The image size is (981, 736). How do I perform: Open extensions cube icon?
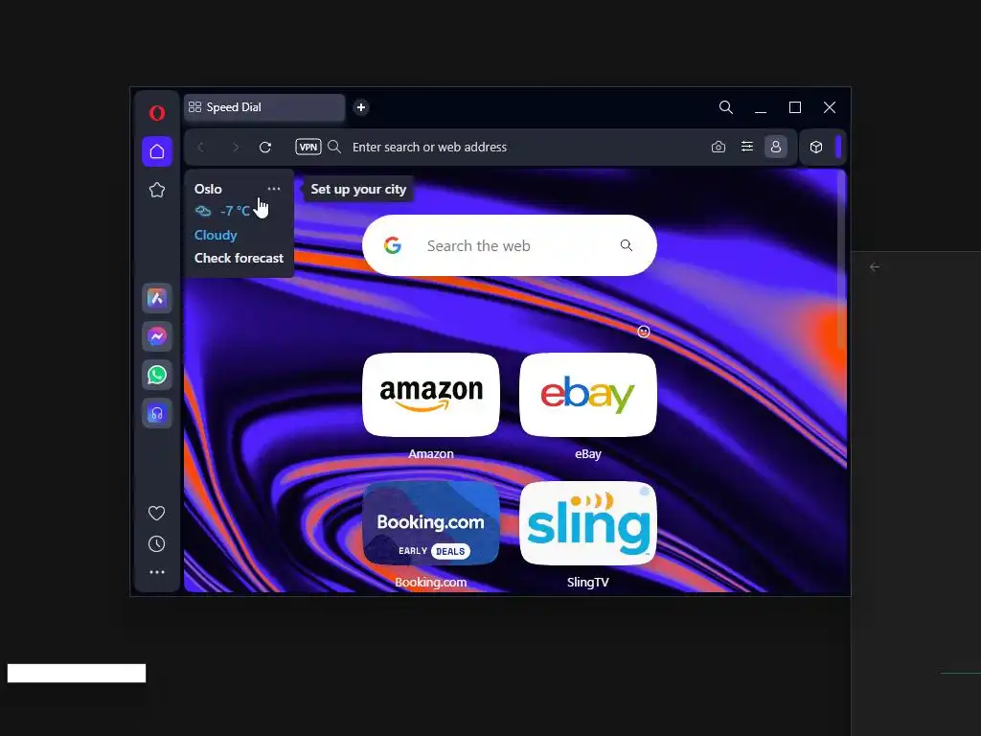click(816, 147)
